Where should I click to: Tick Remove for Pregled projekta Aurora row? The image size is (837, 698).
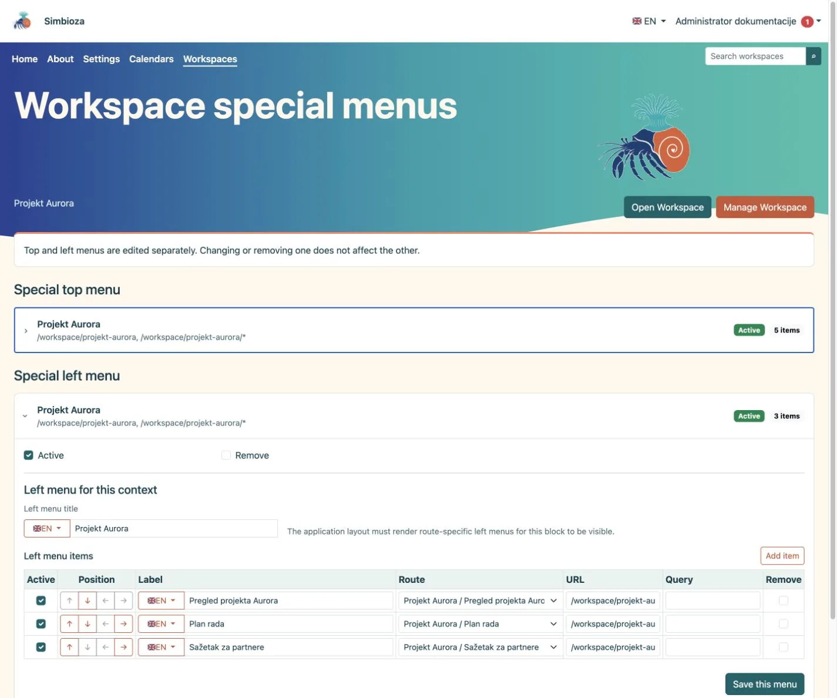tap(784, 600)
